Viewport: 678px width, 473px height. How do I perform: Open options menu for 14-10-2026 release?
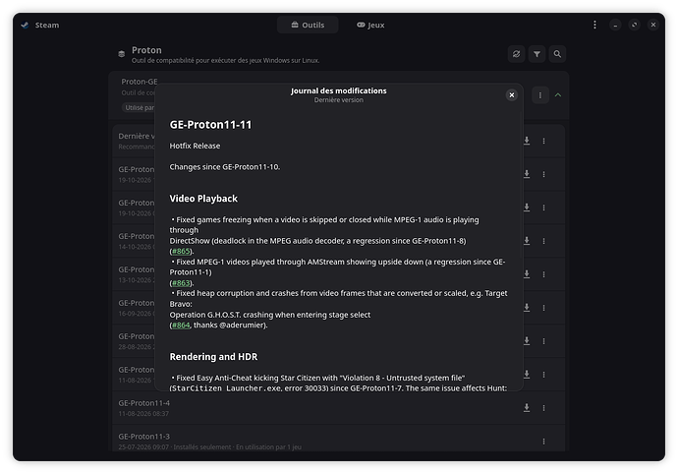543,241
